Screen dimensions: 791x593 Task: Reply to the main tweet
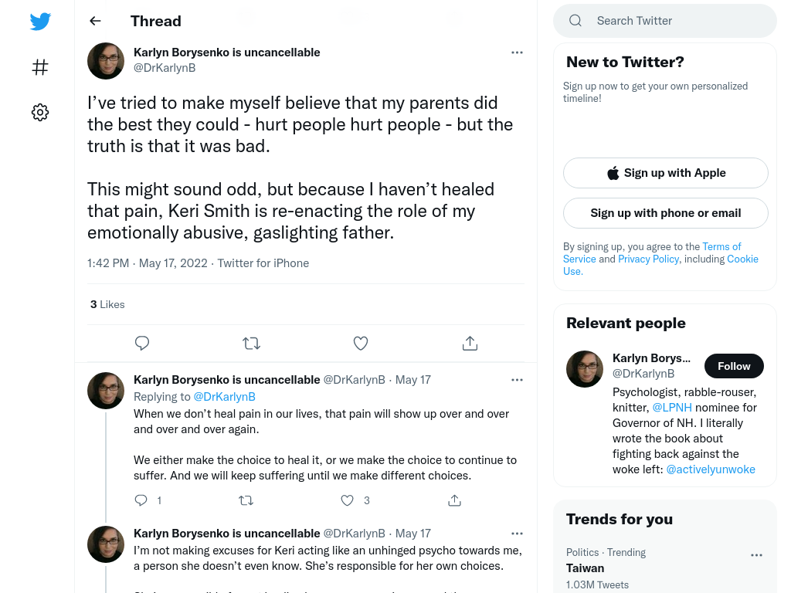pyautogui.click(x=142, y=343)
